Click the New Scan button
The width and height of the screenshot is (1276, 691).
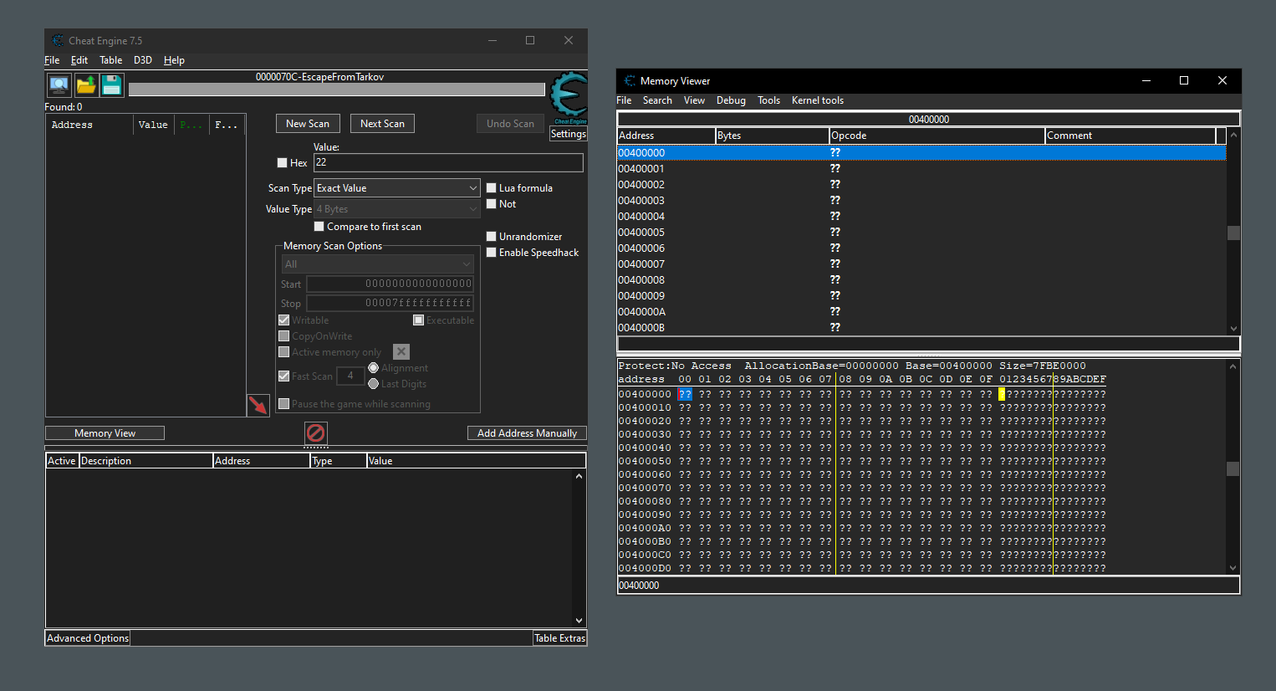click(308, 124)
